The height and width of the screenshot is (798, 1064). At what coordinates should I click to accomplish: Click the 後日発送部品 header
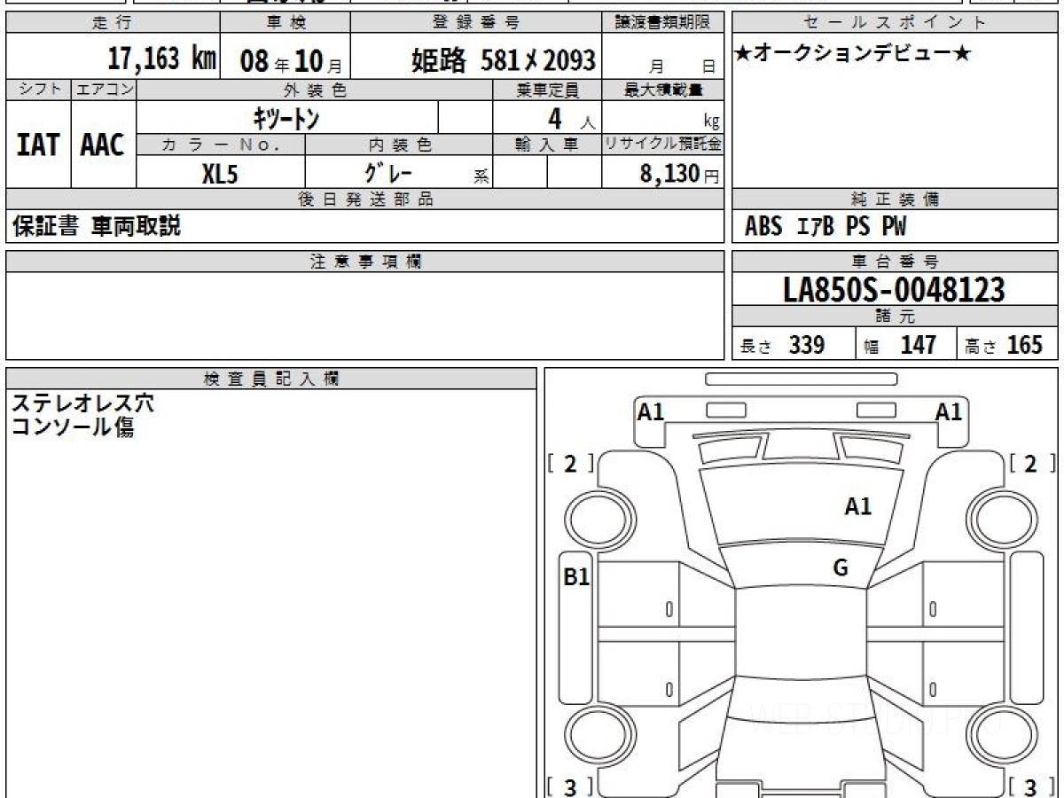pyautogui.click(x=365, y=199)
